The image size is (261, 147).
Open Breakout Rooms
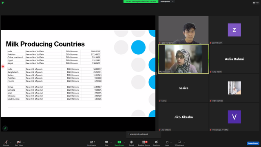coord(144,143)
